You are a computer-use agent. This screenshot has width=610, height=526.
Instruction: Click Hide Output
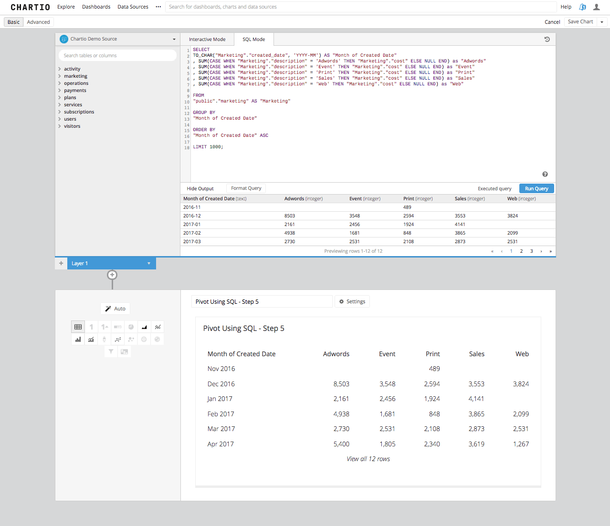(200, 188)
